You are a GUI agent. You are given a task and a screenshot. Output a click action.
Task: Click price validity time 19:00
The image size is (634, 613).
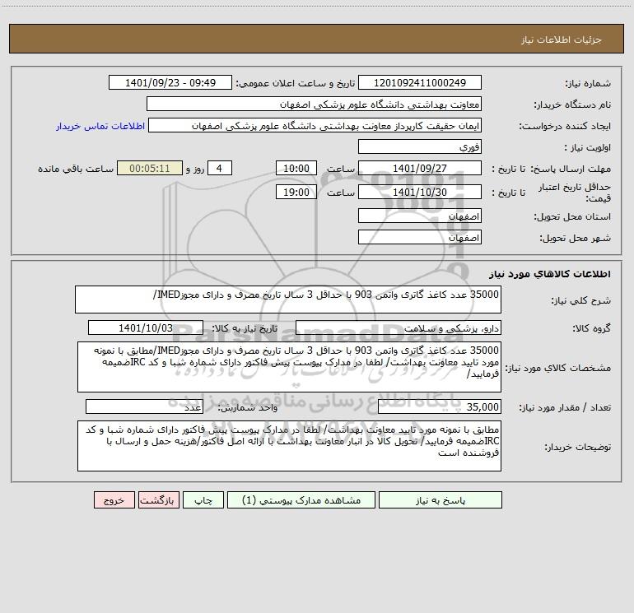pos(296,192)
